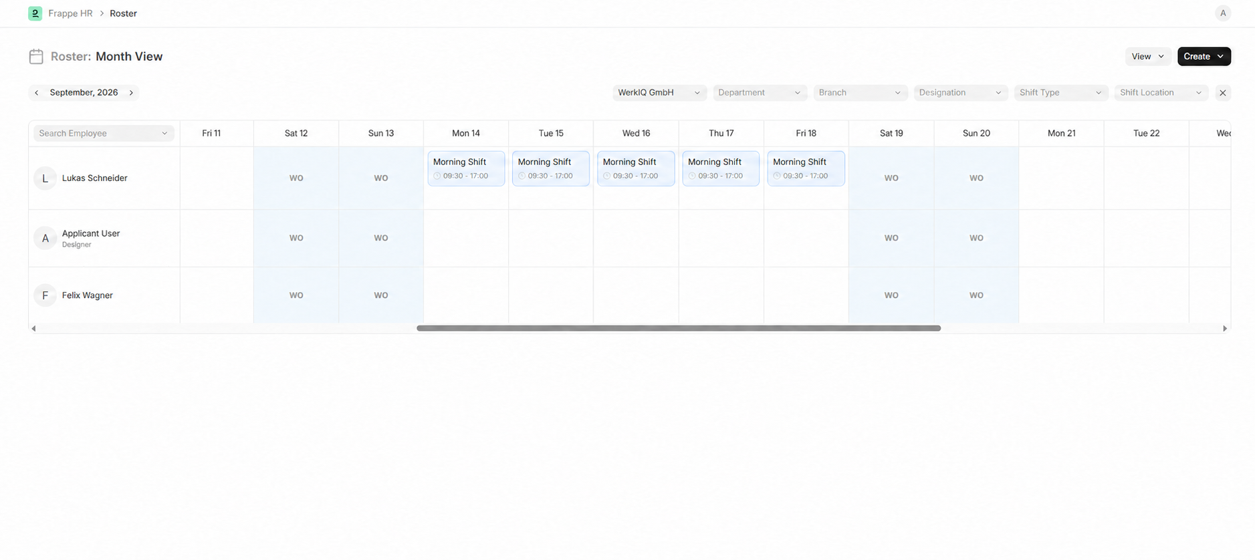This screenshot has height=560, width=1255.
Task: Open the Shift Type filter dropdown
Action: (x=1060, y=93)
